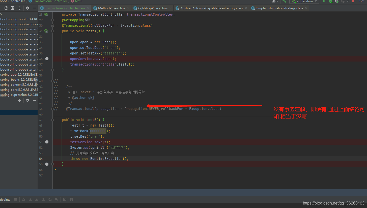Select the spring-beans:5.2.9 library row
This screenshot has width=367, height=208.
click(x=19, y=80)
